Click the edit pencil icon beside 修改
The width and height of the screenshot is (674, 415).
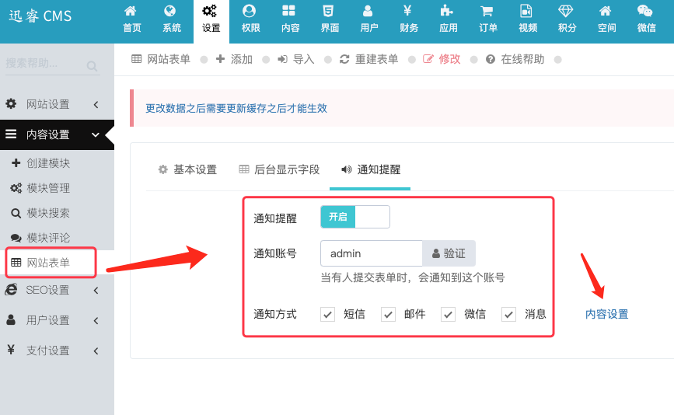(428, 59)
